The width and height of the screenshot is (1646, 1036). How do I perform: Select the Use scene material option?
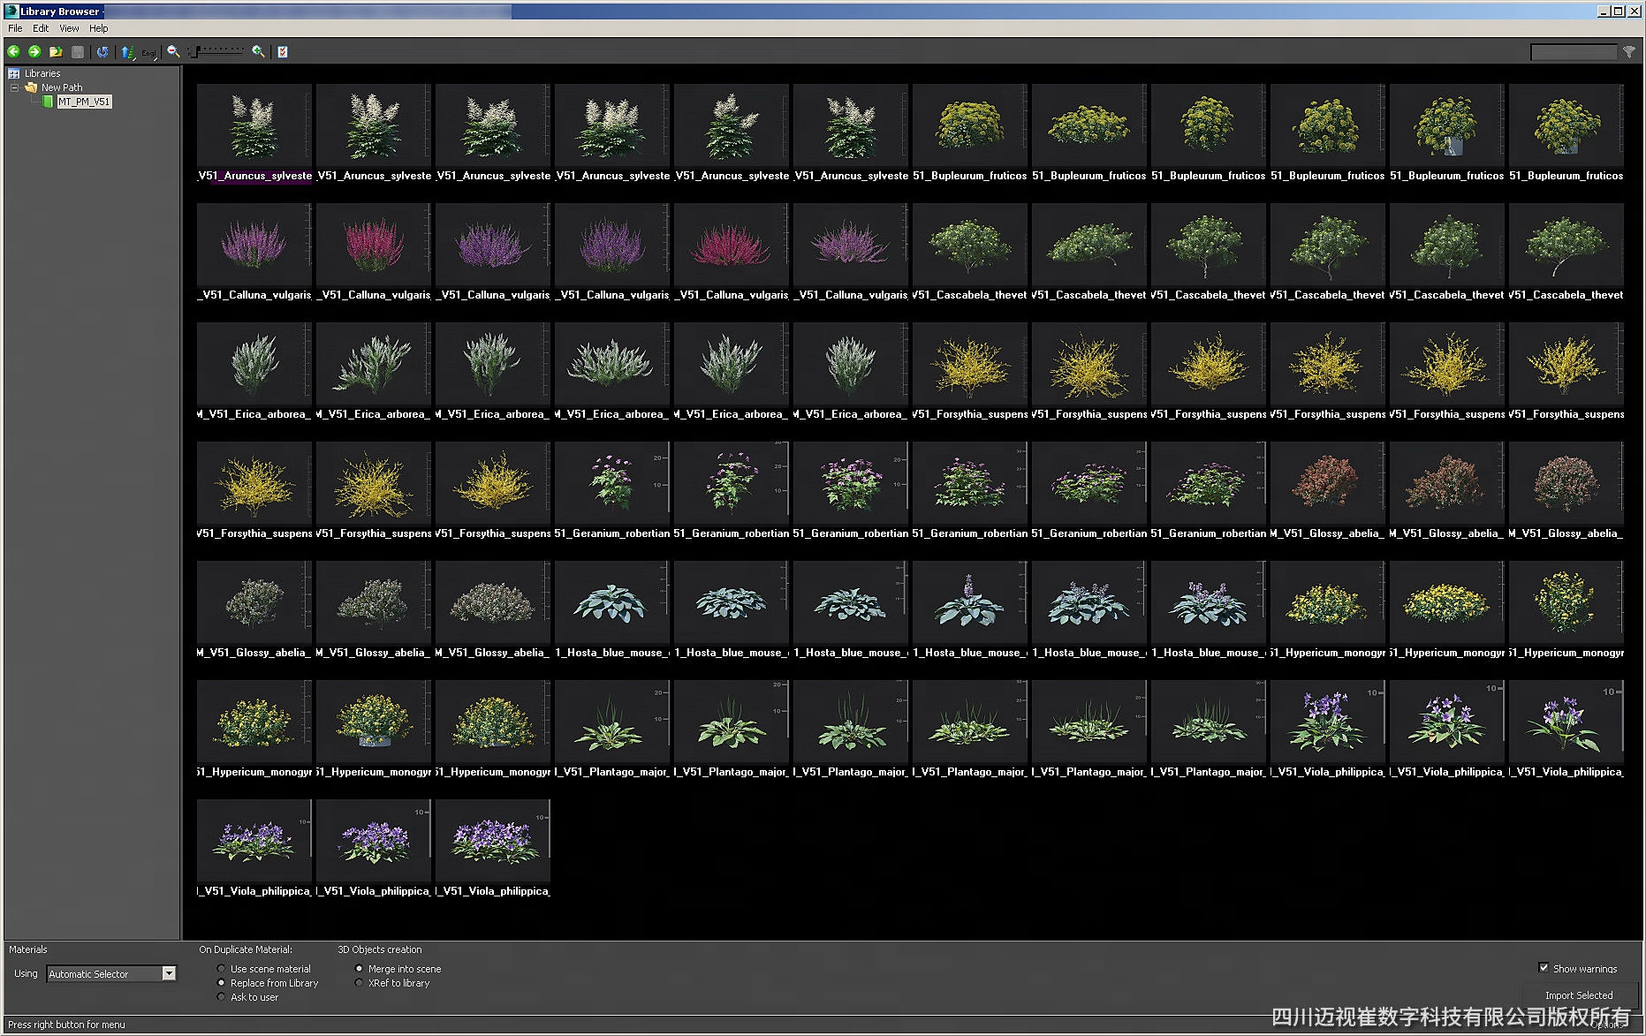click(221, 968)
